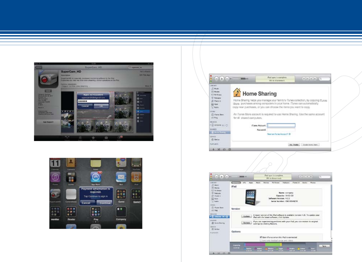Screen dimensions: 362x262
Task: Tap Cancel in the Apple ID Password dialog
Action: pos(85,106)
